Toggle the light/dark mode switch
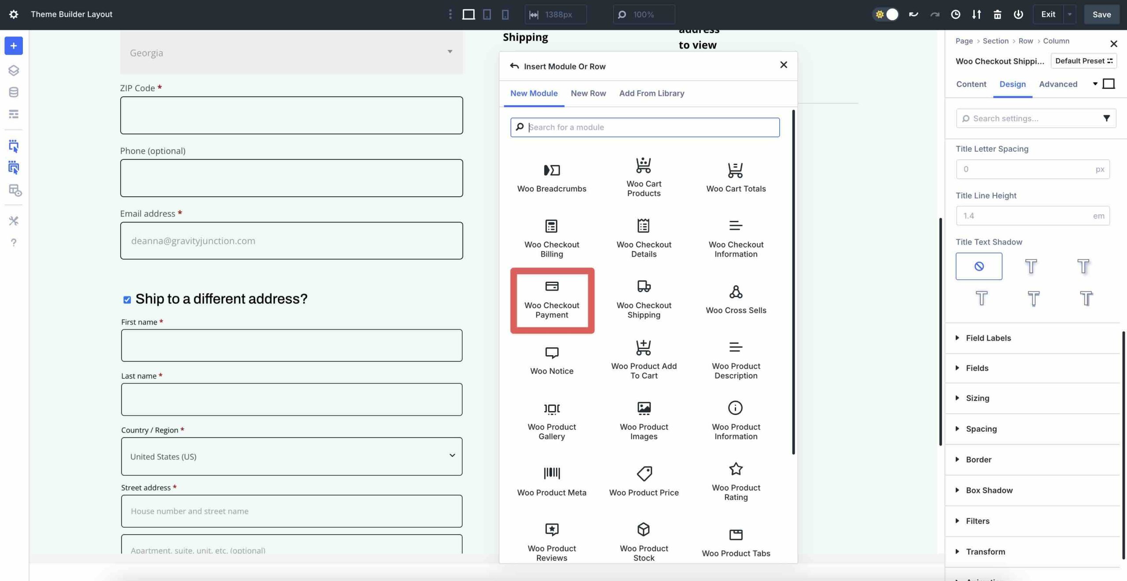The image size is (1127, 581). [886, 14]
